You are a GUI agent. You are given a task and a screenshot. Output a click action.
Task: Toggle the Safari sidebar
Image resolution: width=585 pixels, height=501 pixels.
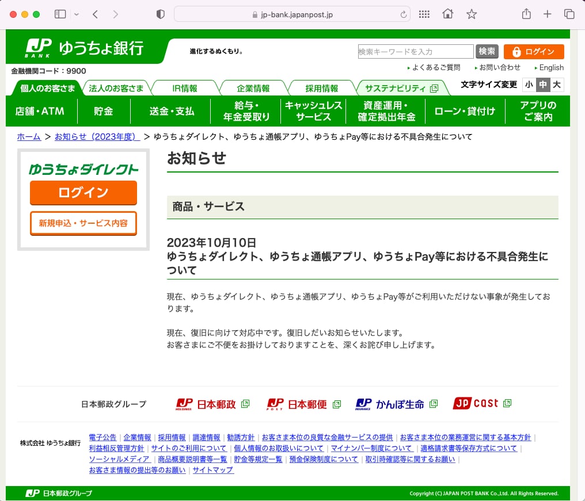(60, 14)
